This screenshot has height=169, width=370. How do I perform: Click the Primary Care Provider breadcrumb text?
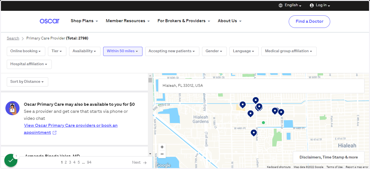(x=46, y=38)
